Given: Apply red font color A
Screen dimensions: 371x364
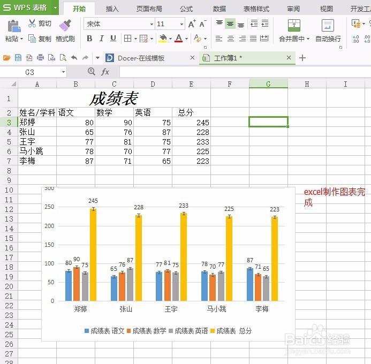Looking at the screenshot, I should point(179,38).
